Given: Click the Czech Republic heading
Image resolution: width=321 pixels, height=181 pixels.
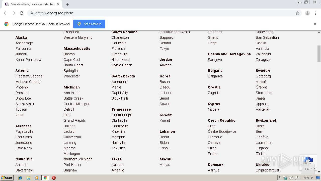Looking at the screenshot, I should [x=221, y=120].
